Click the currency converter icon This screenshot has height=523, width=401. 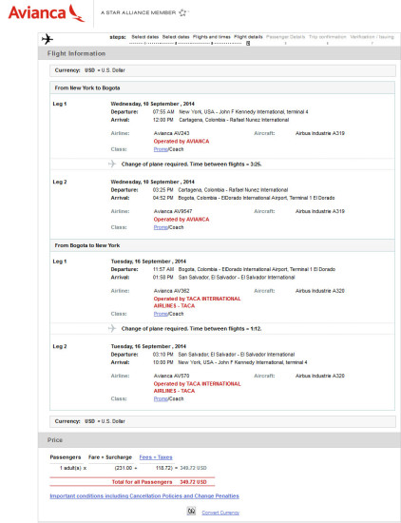pos(191,511)
